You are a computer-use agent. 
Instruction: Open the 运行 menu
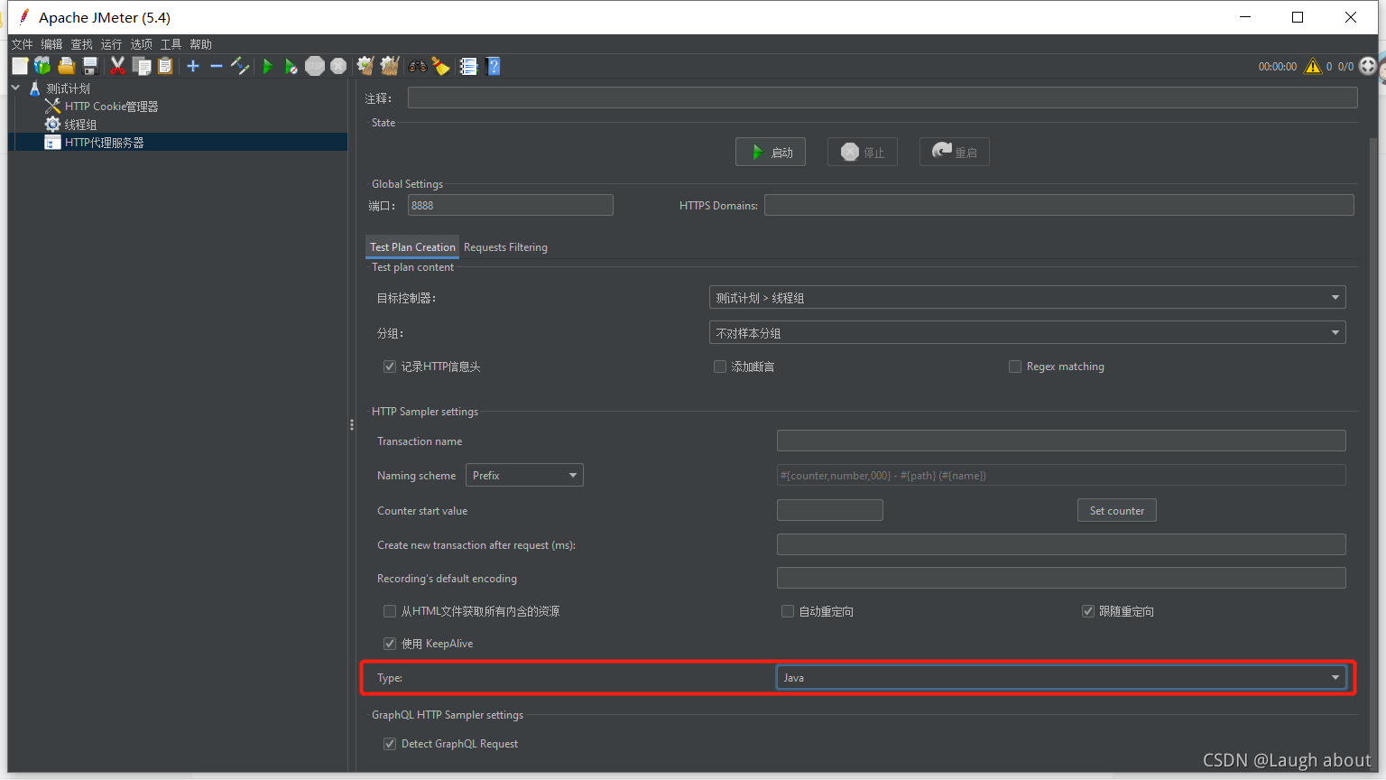point(111,44)
